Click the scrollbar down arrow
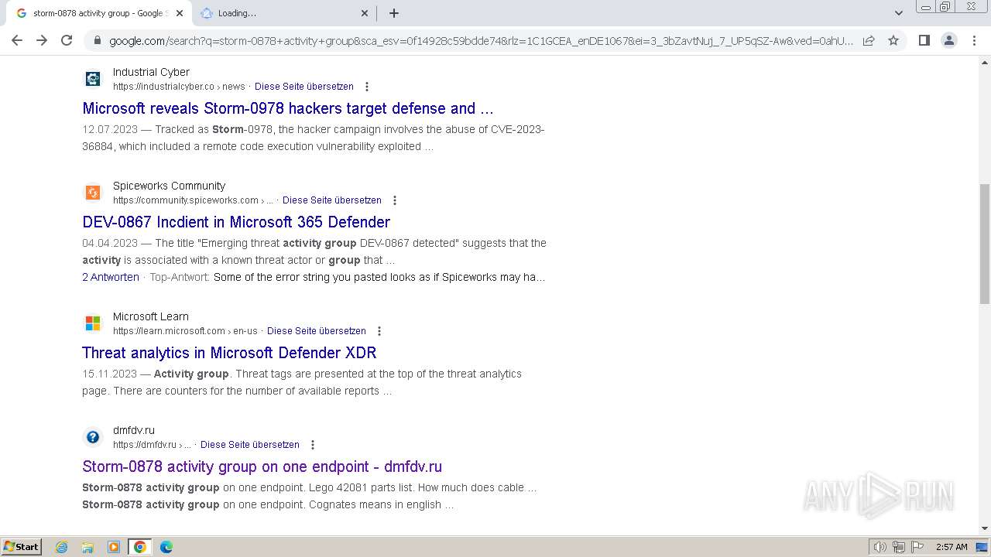 point(985,528)
